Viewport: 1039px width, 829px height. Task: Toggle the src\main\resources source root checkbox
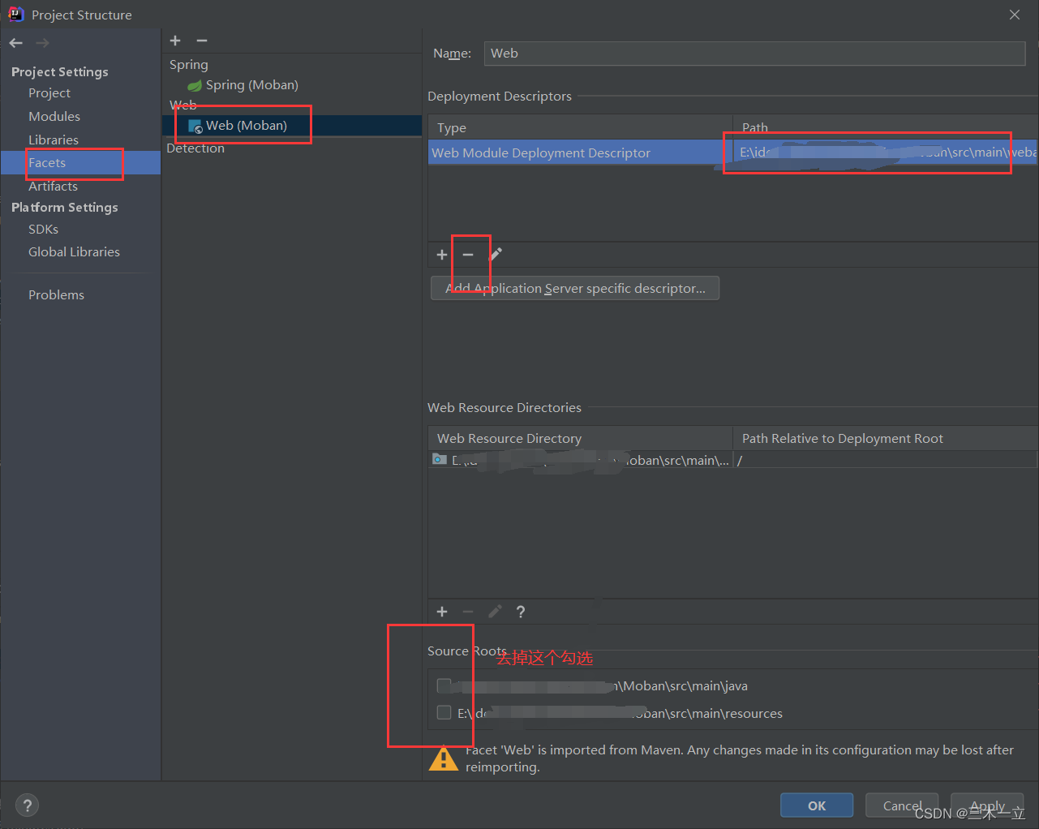(444, 713)
